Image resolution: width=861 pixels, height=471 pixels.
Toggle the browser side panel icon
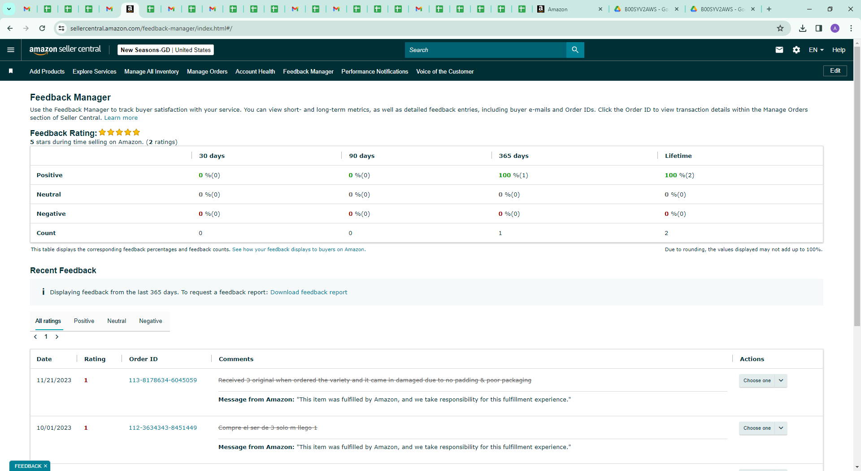pyautogui.click(x=819, y=28)
